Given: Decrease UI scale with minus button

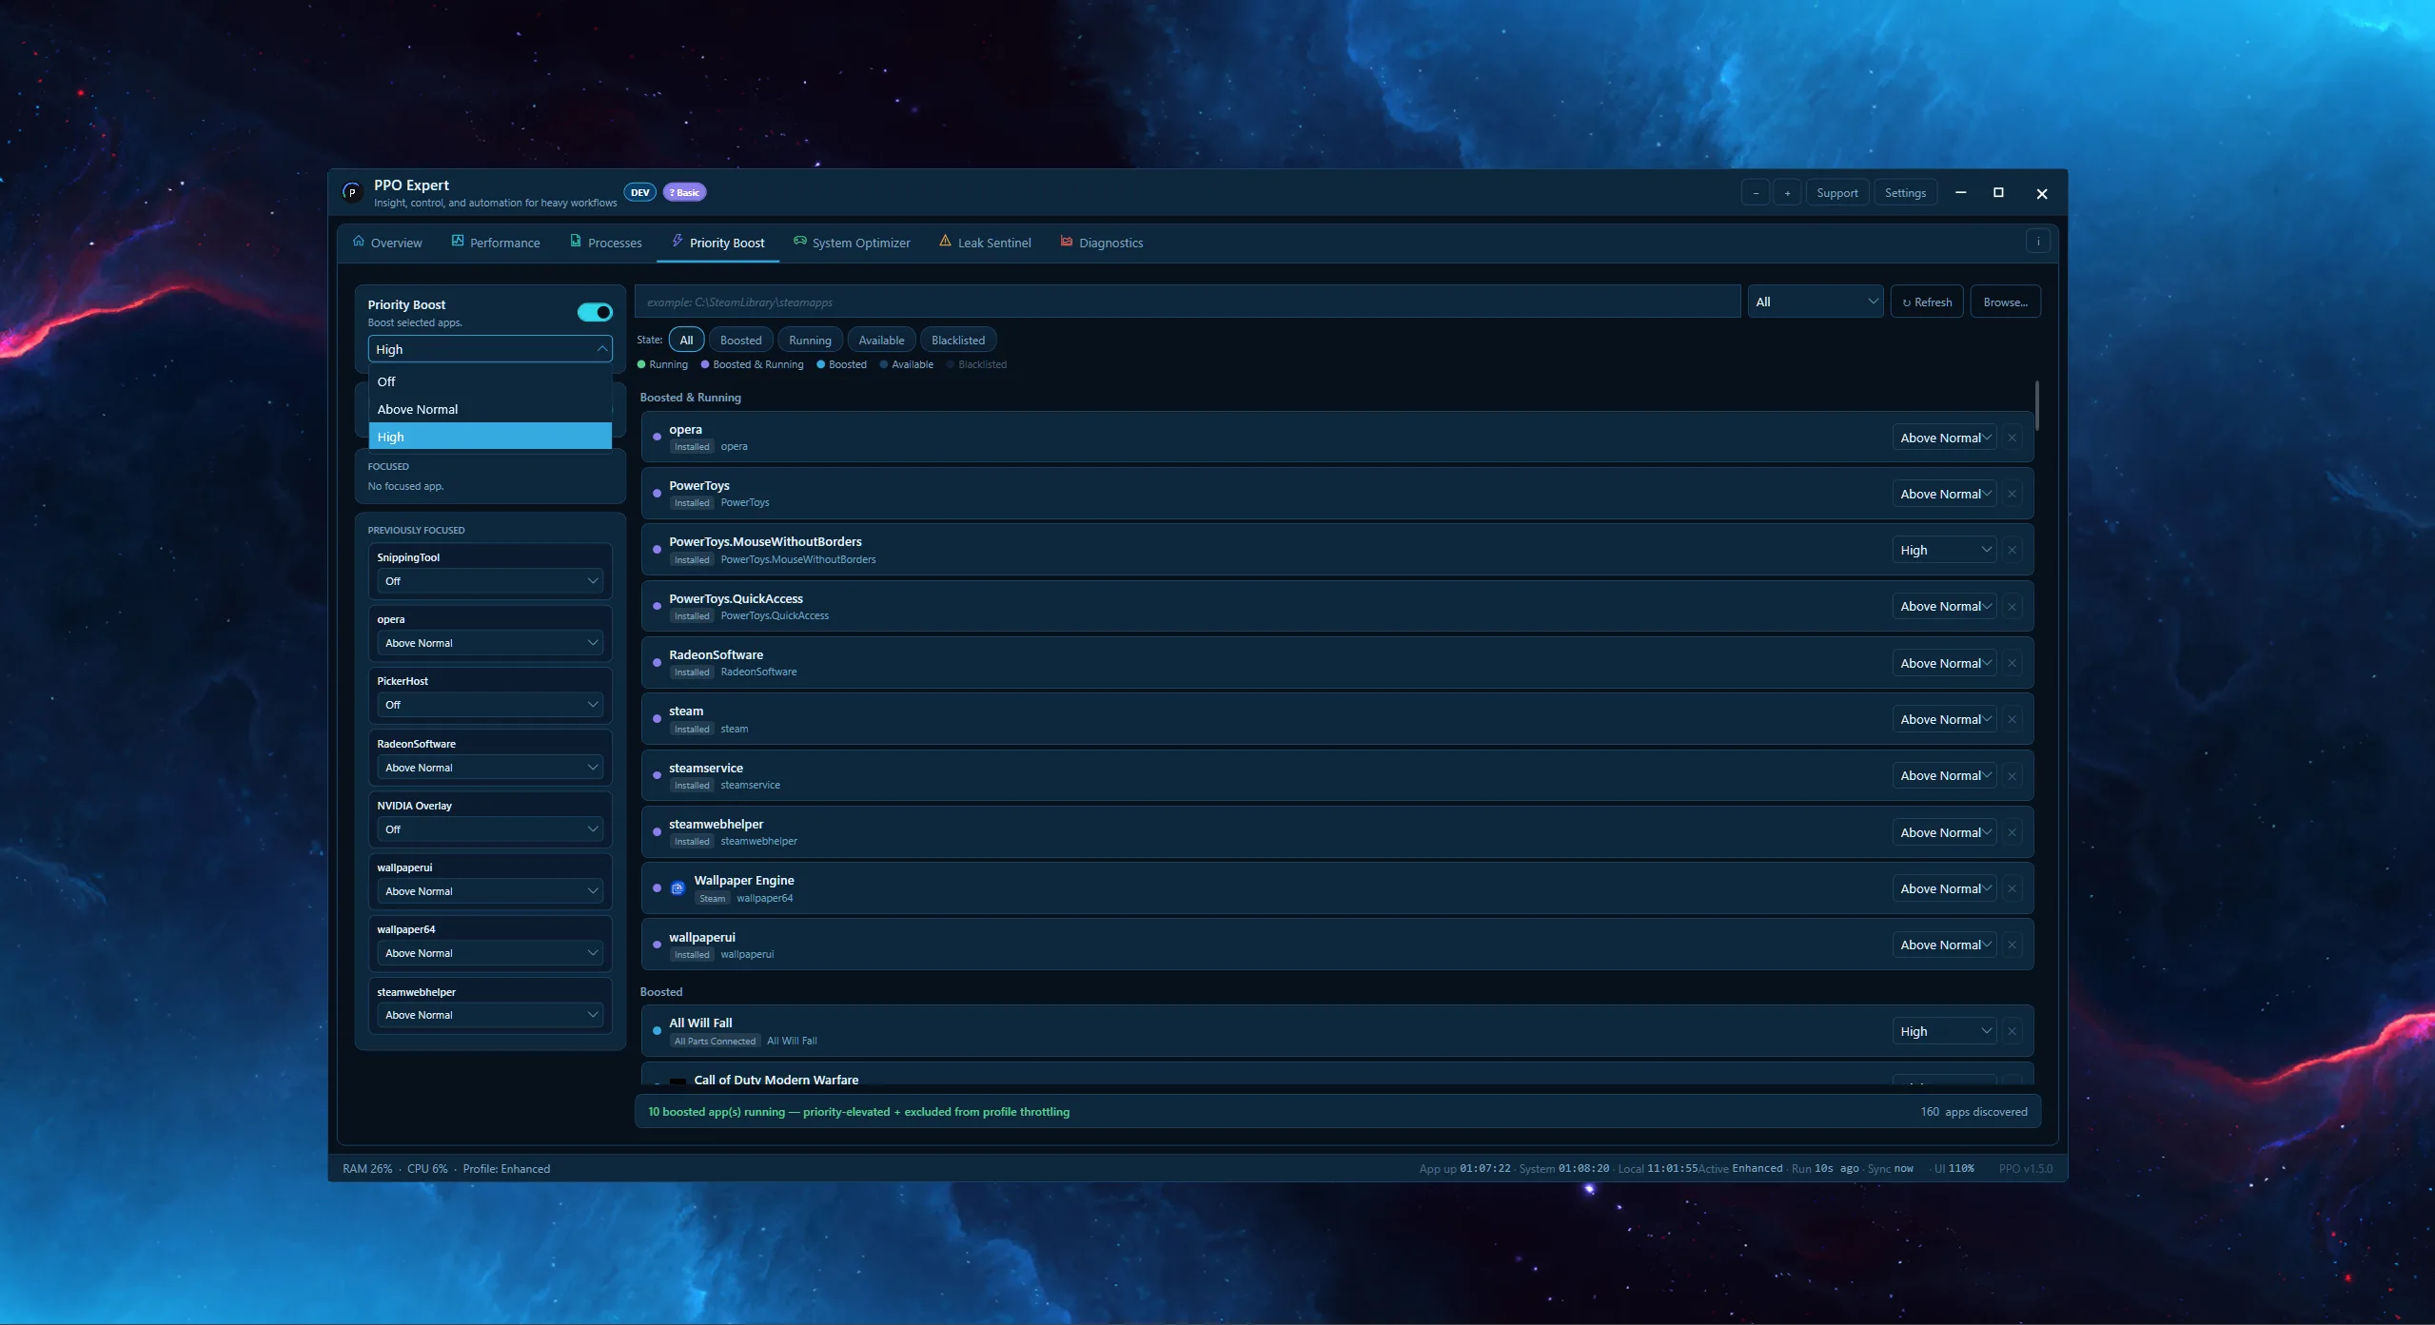Looking at the screenshot, I should click(x=1756, y=193).
